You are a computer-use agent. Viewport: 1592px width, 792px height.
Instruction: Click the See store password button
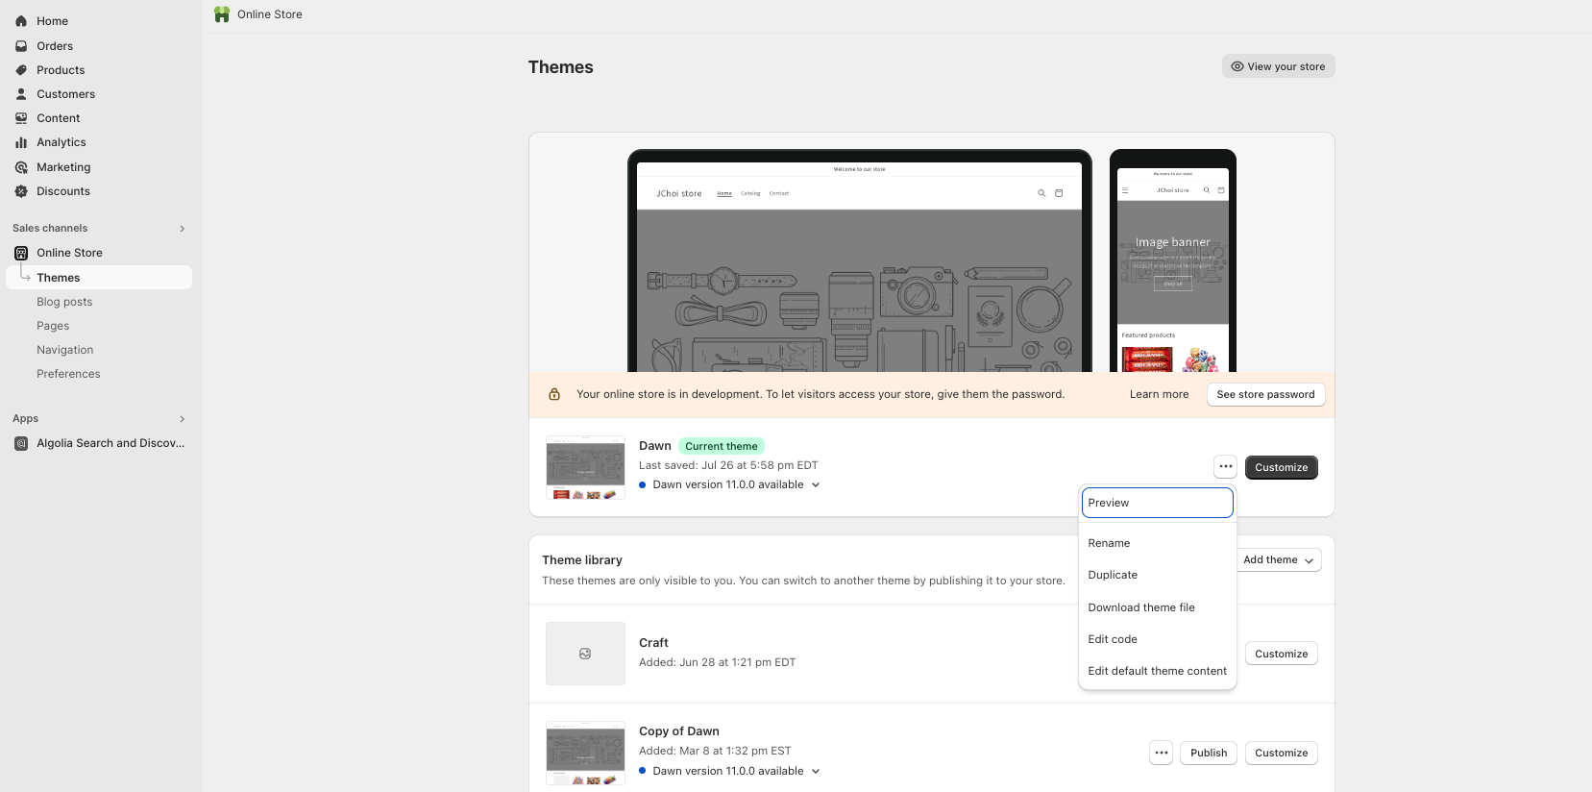pos(1265,394)
